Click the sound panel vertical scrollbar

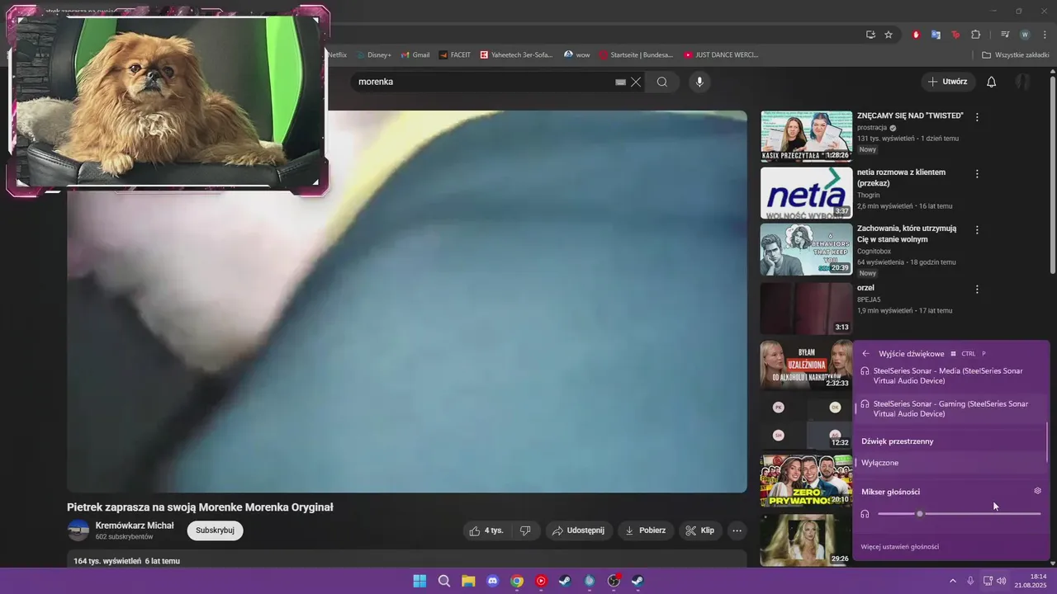tap(1047, 442)
